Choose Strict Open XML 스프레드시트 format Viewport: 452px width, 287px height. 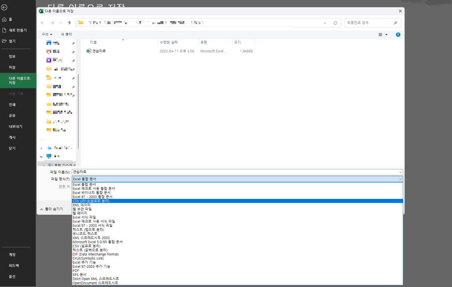[x=237, y=279]
